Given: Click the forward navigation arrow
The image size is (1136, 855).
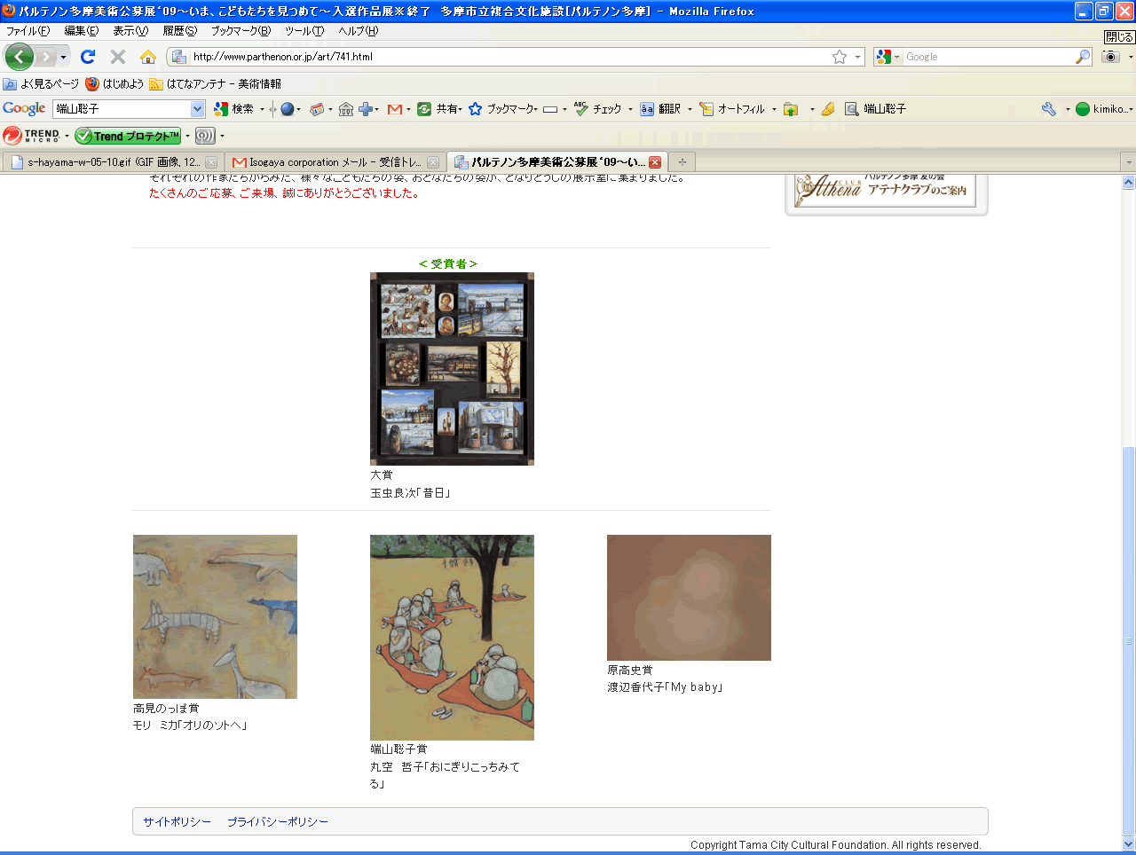Looking at the screenshot, I should click(46, 57).
